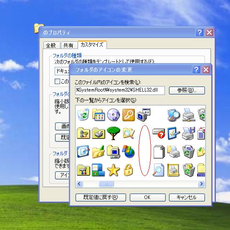Image resolution: width=230 pixels, height=230 pixels.
Task: Select the framed printer picture icon
Action: click(x=174, y=170)
